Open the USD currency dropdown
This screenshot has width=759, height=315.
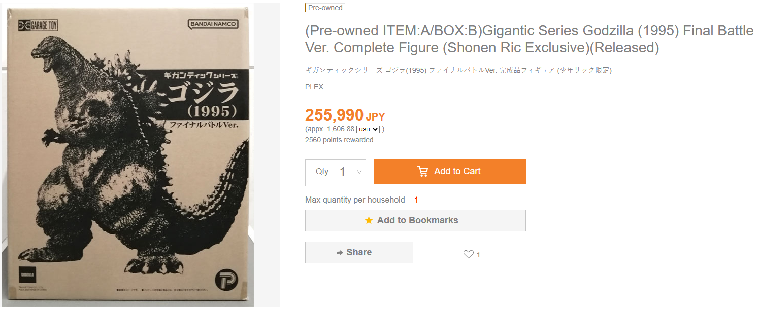368,129
